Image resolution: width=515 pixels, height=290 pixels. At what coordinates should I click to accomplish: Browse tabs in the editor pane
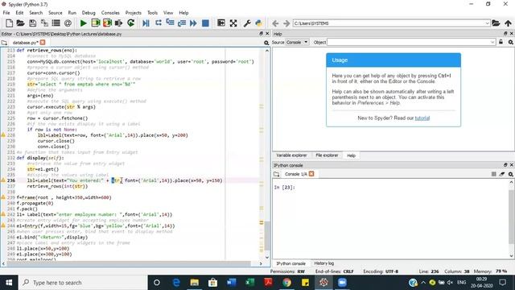click(4, 43)
